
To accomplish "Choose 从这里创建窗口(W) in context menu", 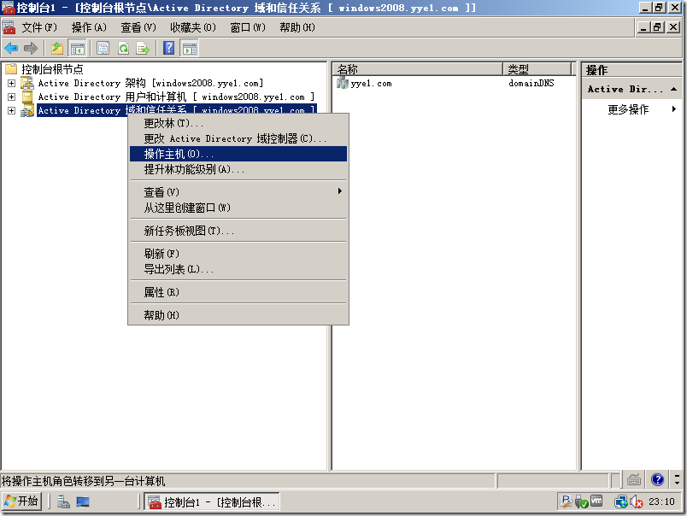I will pyautogui.click(x=238, y=208).
